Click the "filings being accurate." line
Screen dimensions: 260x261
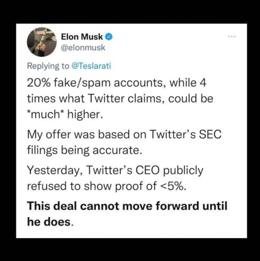tap(85, 150)
